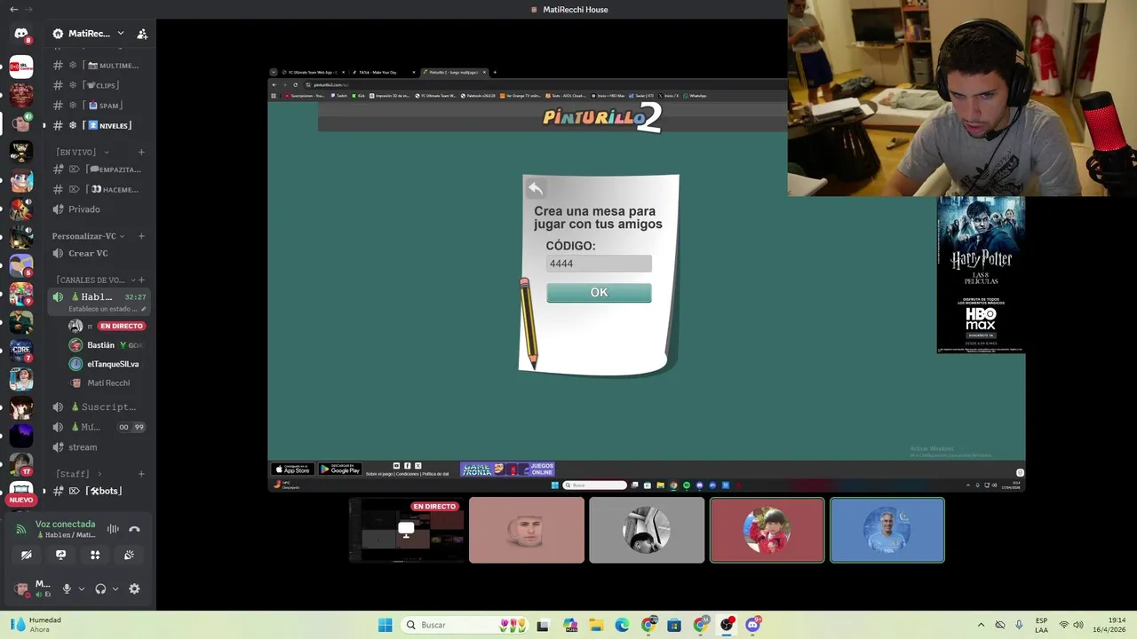
Task: Jump to NUEVO unread indicator
Action: pyautogui.click(x=21, y=500)
